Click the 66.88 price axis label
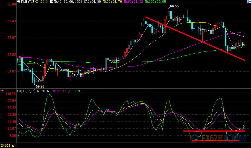 [x=12, y=4]
